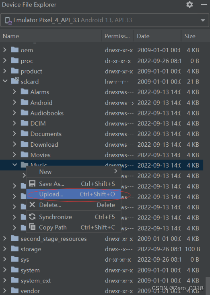Select the proc folder icon

click(15, 60)
